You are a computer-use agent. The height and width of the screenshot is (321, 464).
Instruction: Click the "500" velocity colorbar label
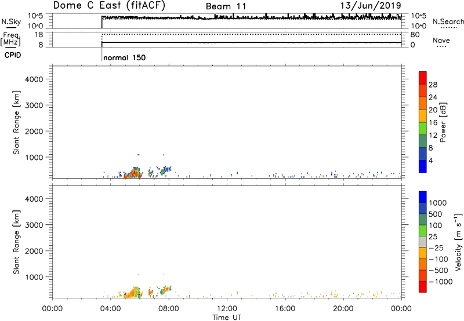(x=436, y=214)
